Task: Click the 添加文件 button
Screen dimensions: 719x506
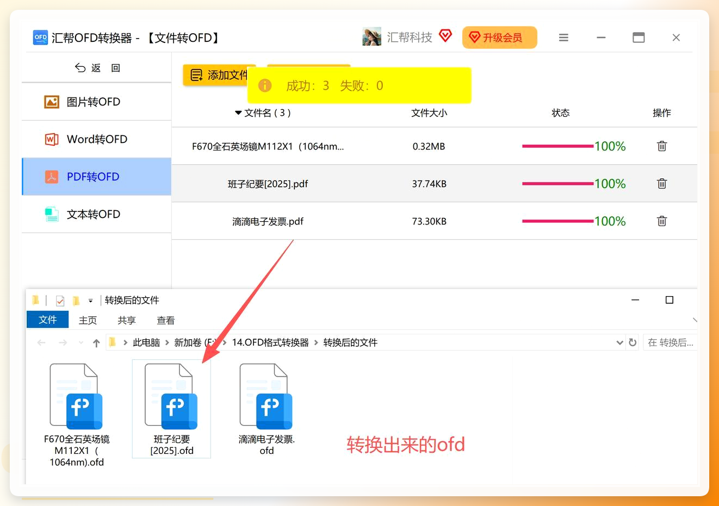Action: coord(219,75)
